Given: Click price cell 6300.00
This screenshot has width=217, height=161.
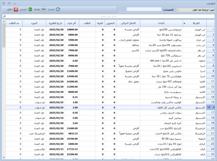Looking at the screenshot, I should point(72,45).
